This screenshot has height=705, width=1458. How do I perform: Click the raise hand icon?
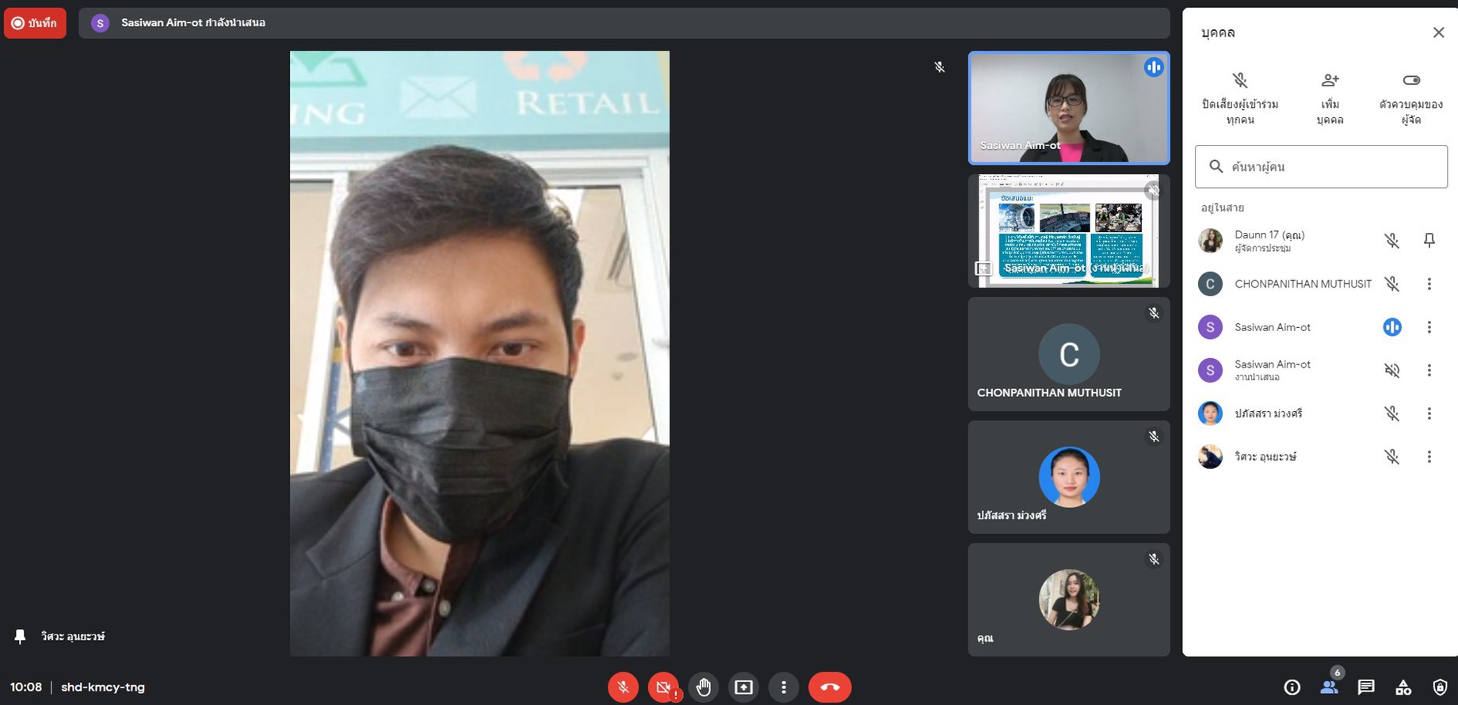coord(704,687)
